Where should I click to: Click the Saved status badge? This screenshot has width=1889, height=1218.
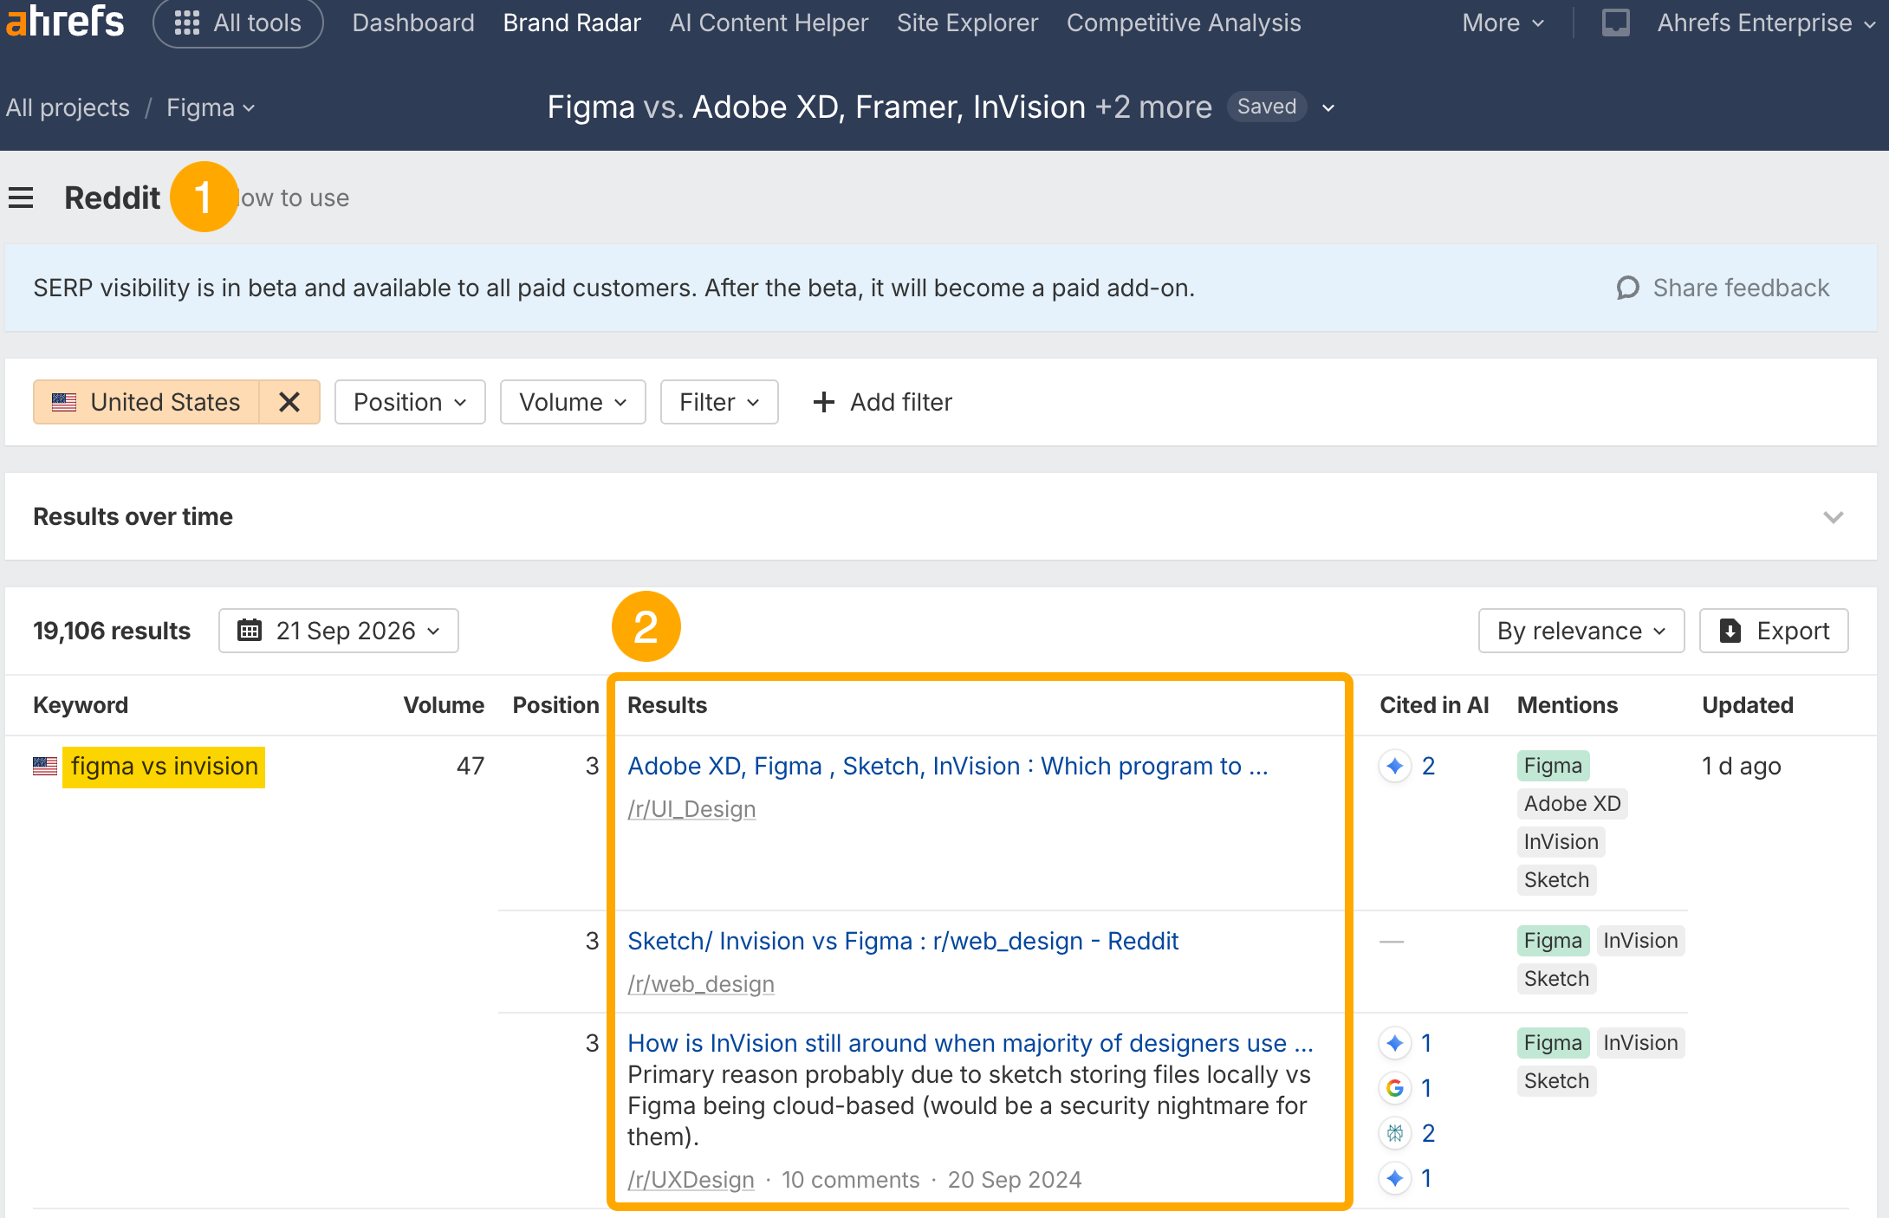1267,107
